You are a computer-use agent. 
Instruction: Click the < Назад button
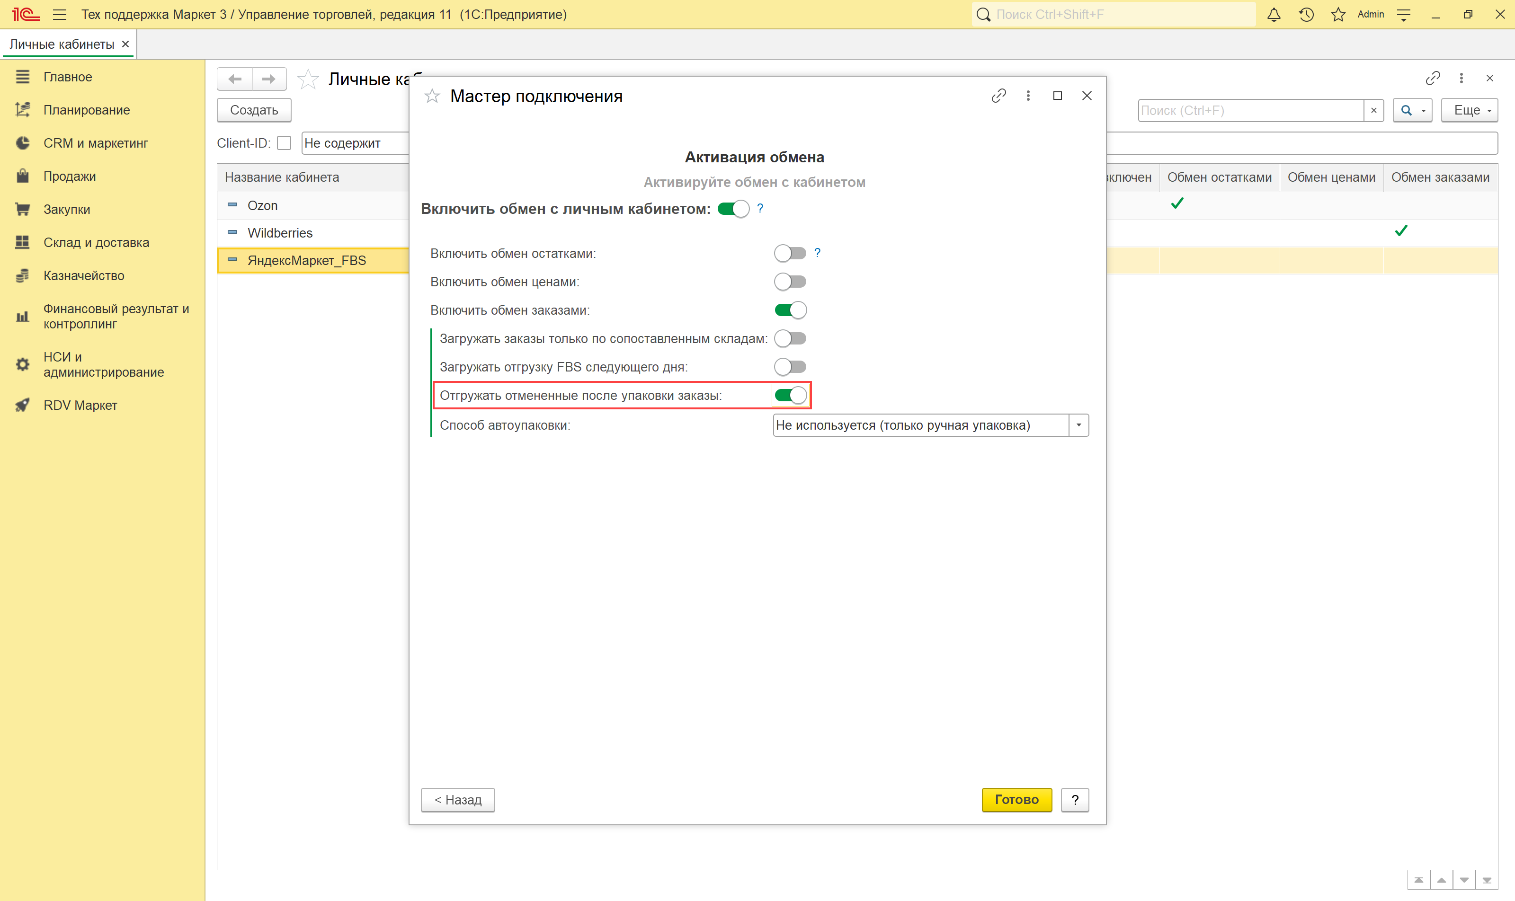457,800
